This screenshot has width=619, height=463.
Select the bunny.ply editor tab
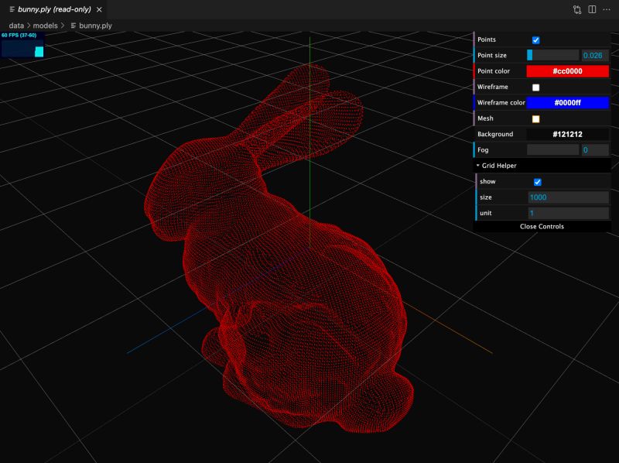(x=46, y=9)
